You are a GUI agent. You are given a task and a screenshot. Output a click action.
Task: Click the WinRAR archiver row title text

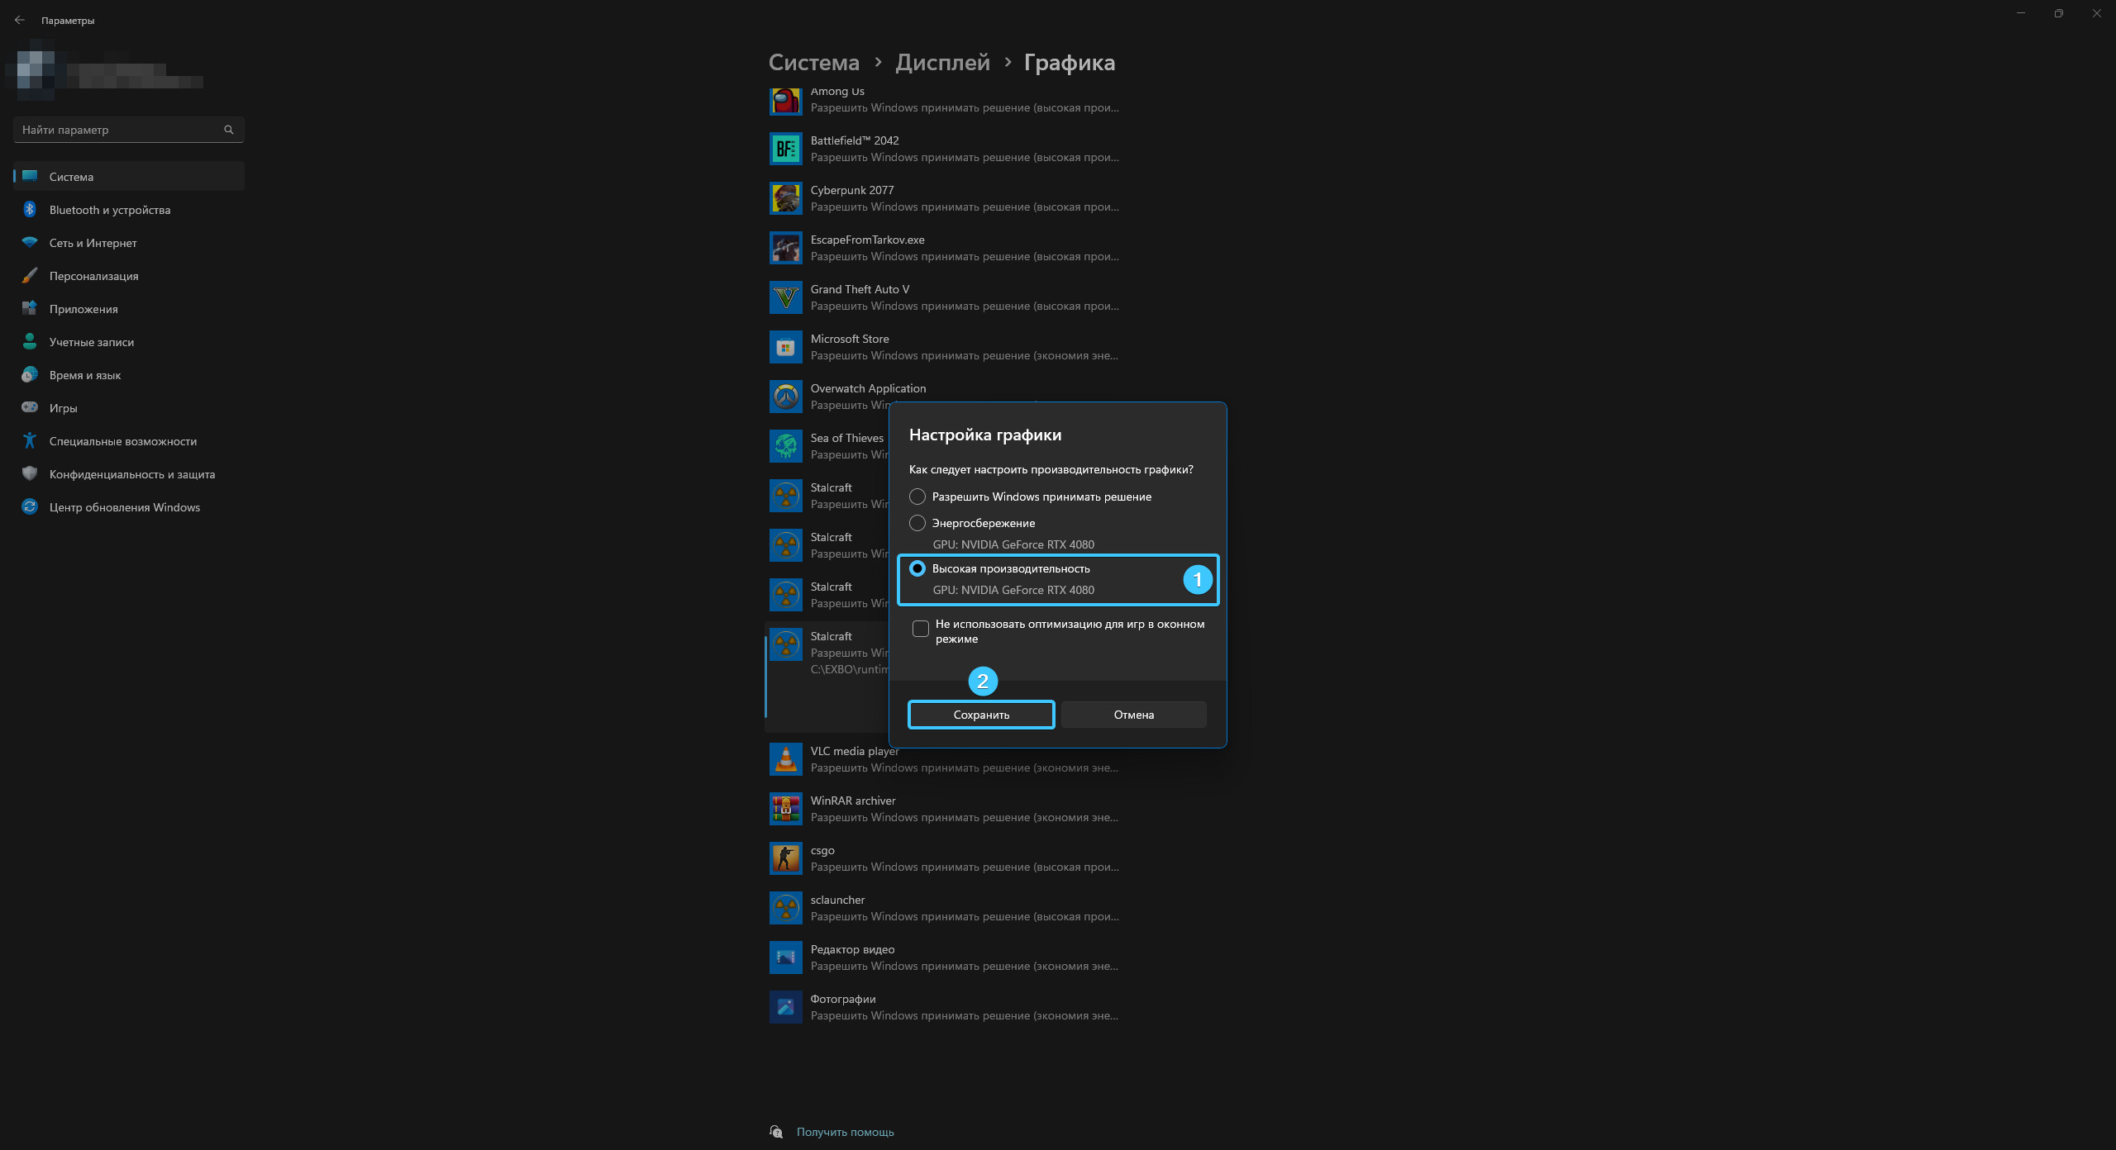(853, 801)
